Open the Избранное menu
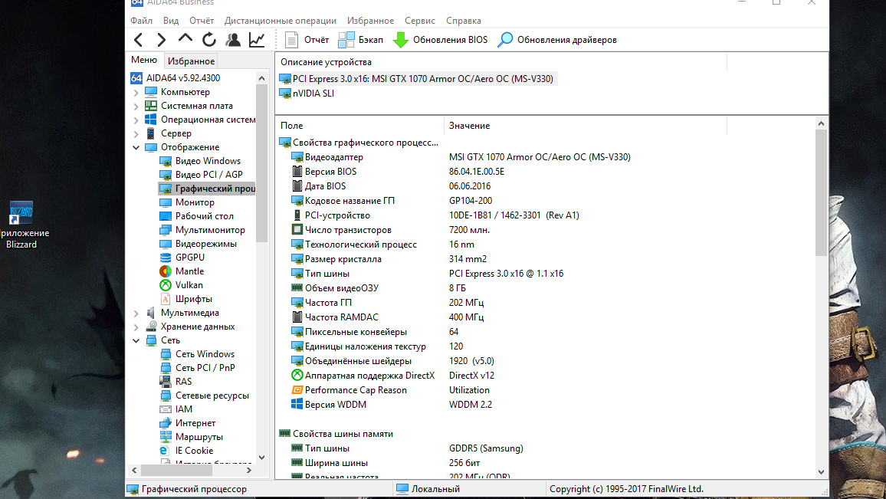The width and height of the screenshot is (886, 499). (371, 21)
